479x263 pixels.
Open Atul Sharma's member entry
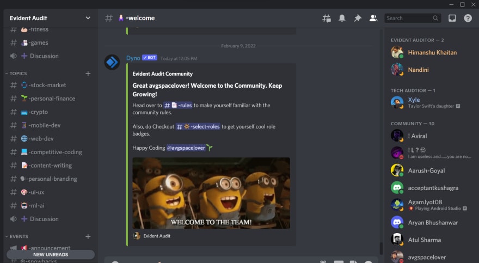[x=431, y=240]
